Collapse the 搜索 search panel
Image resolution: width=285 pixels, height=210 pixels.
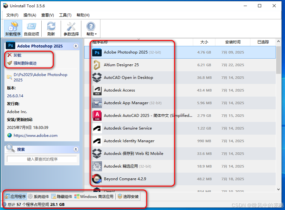coord(76,149)
